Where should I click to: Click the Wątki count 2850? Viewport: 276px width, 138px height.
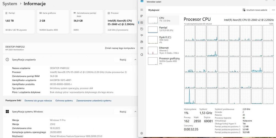point(197,121)
